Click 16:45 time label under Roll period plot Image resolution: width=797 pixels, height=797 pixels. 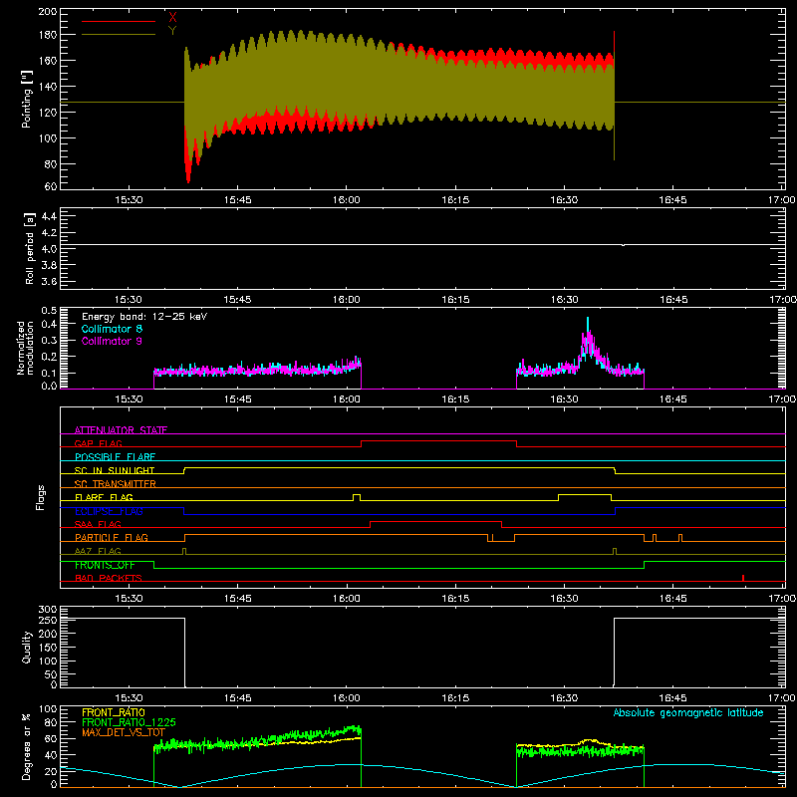(x=673, y=300)
